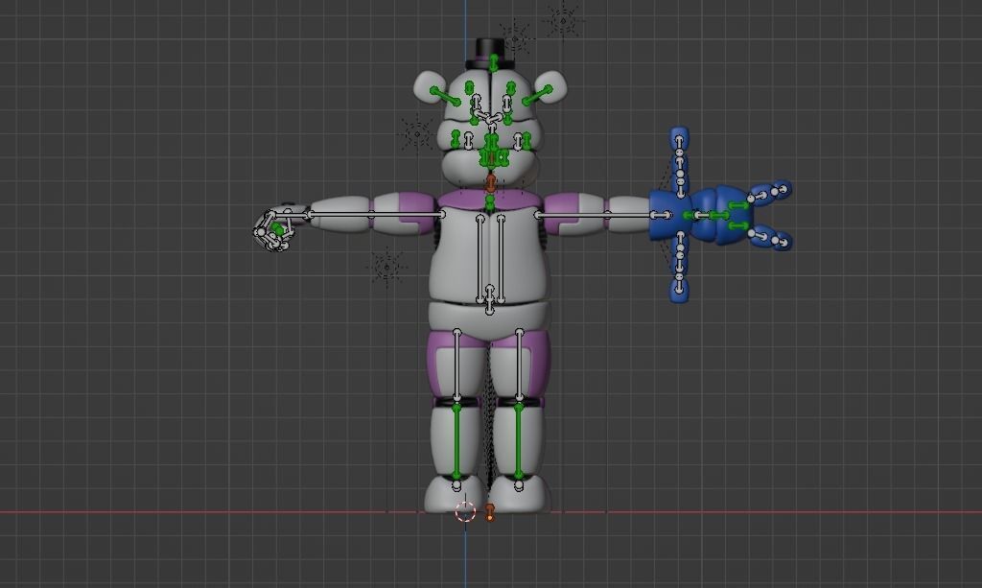Select the puppet's downward white bone chain
The width and height of the screenshot is (982, 588).
(x=680, y=263)
